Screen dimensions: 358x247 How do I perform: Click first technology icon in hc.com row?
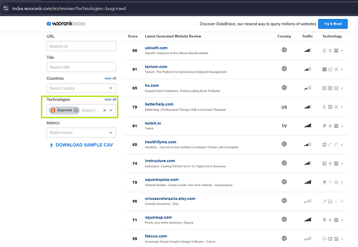324,88
